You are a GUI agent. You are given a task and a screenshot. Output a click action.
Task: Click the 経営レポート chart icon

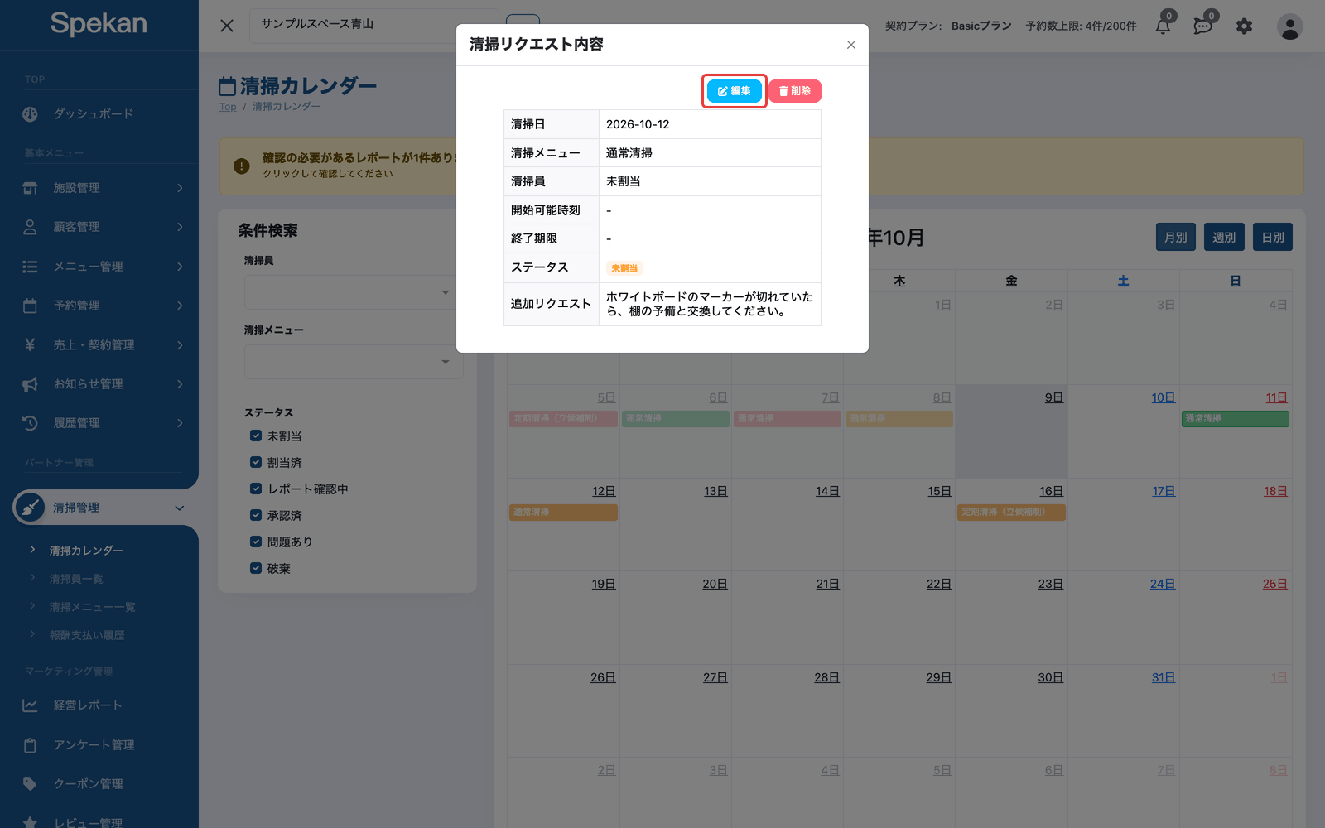click(30, 705)
